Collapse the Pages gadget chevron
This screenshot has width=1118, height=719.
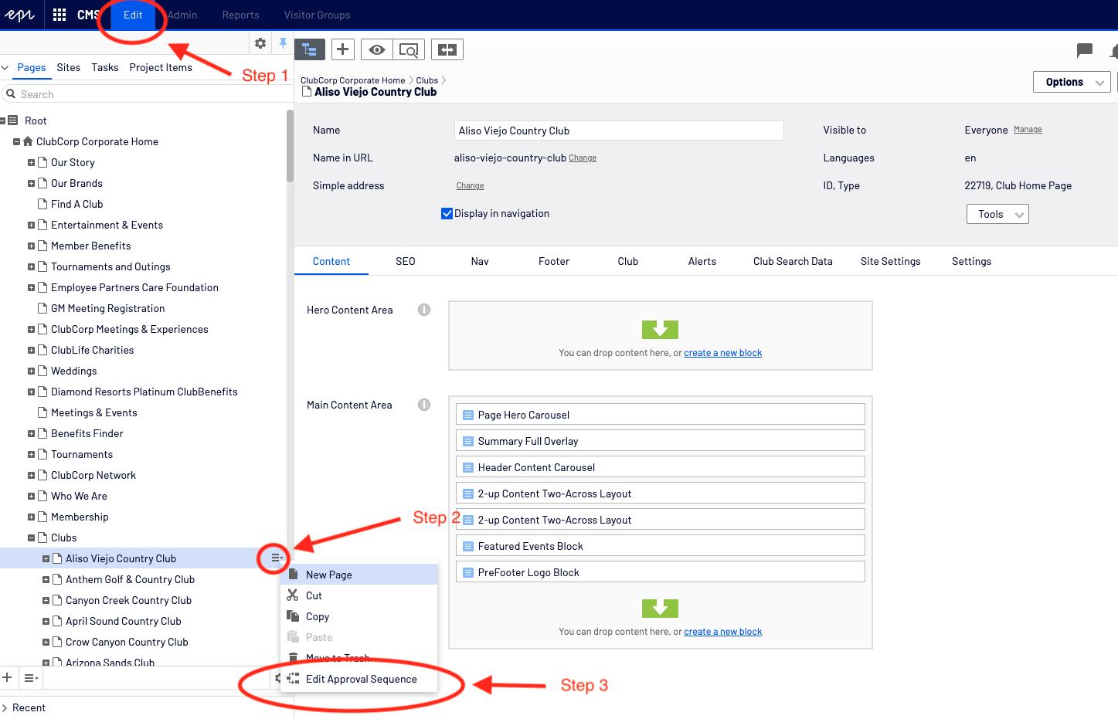[5, 68]
